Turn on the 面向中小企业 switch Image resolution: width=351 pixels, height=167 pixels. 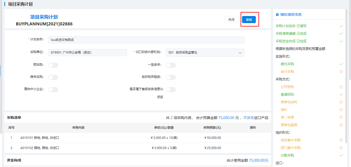click(x=53, y=90)
